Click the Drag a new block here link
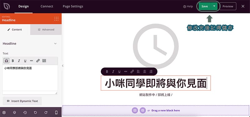The height and width of the screenshot is (117, 250). [x=166, y=110]
